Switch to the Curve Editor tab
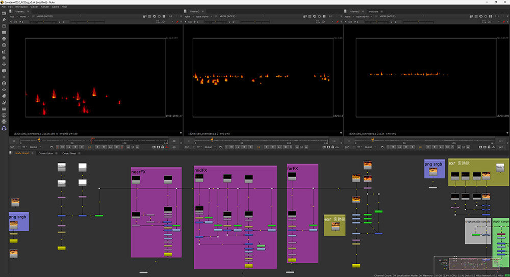 point(45,153)
